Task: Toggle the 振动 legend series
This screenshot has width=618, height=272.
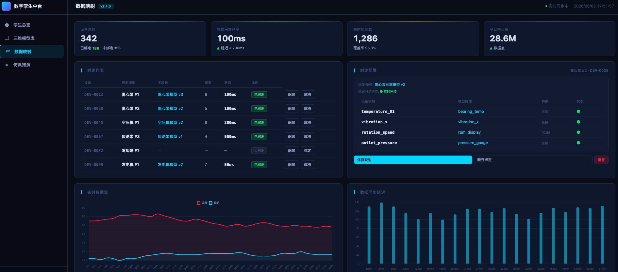Action: pos(214,203)
